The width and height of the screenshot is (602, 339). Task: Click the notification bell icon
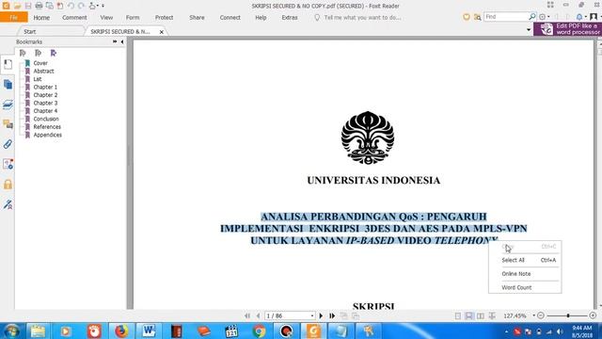pyautogui.click(x=579, y=17)
